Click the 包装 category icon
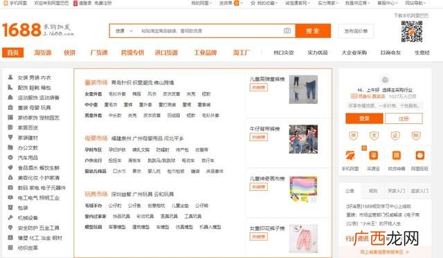This screenshot has width=443, height=258. coord(10,208)
